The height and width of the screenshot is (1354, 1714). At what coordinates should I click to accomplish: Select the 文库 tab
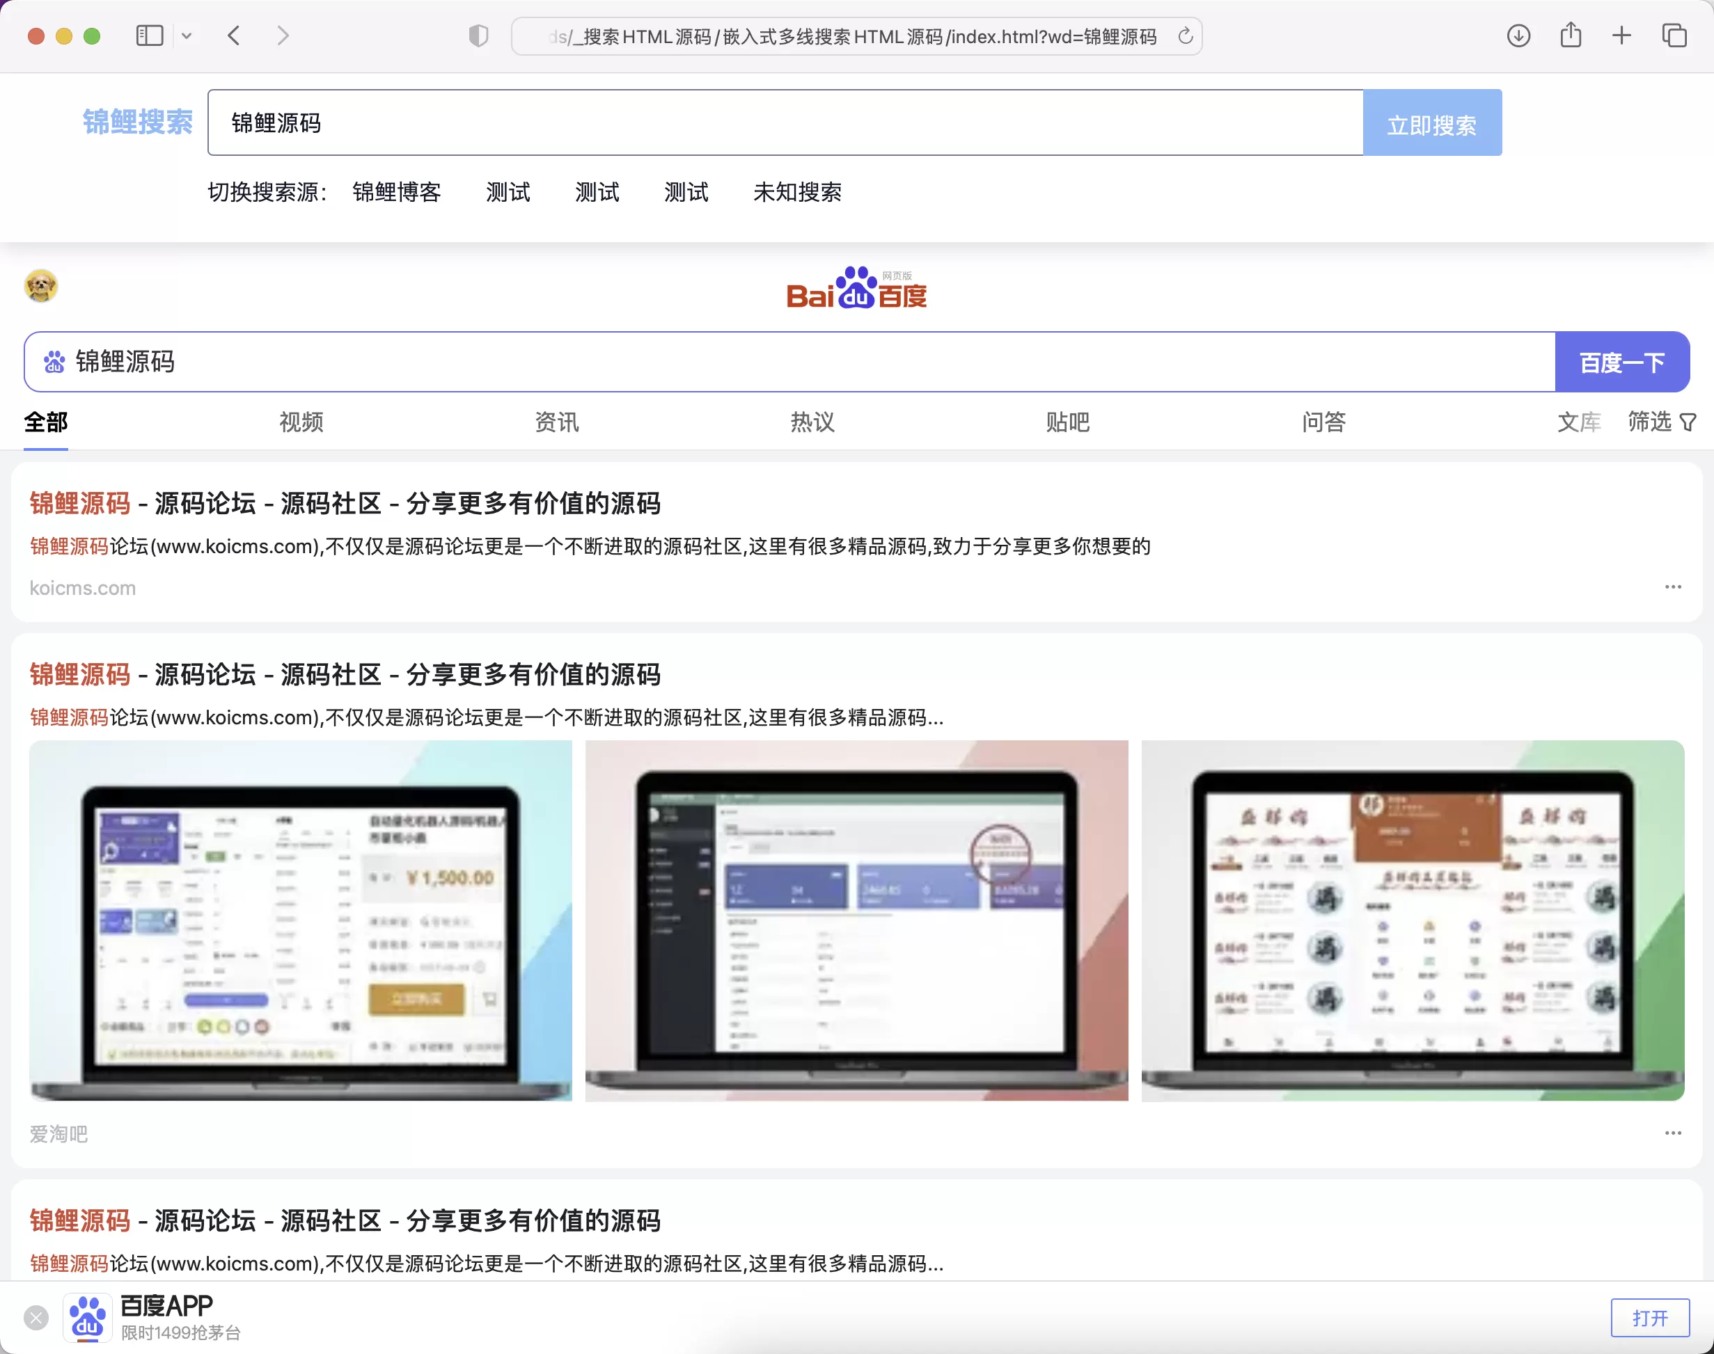(1579, 422)
